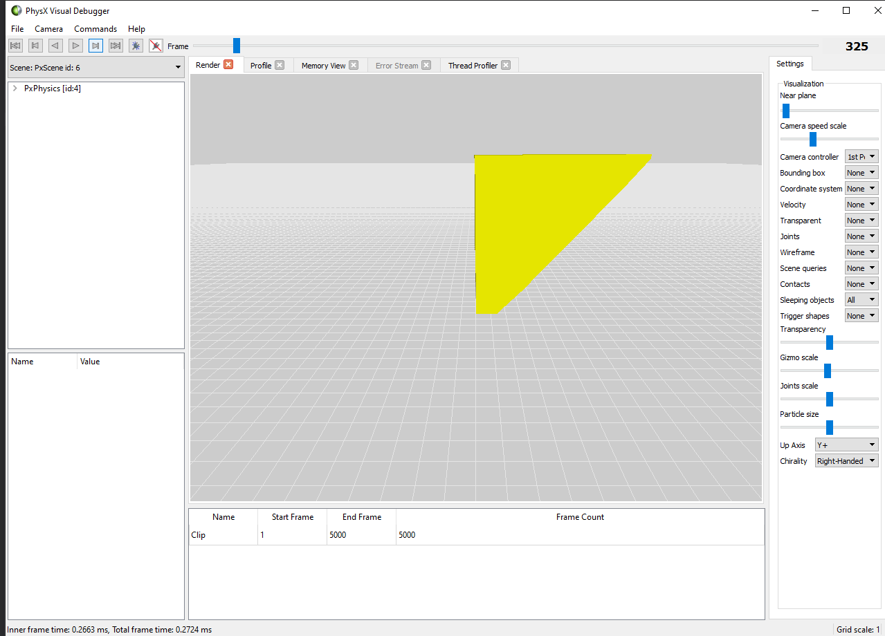Image resolution: width=885 pixels, height=636 pixels.
Task: Play the clip forward
Action: click(x=75, y=46)
